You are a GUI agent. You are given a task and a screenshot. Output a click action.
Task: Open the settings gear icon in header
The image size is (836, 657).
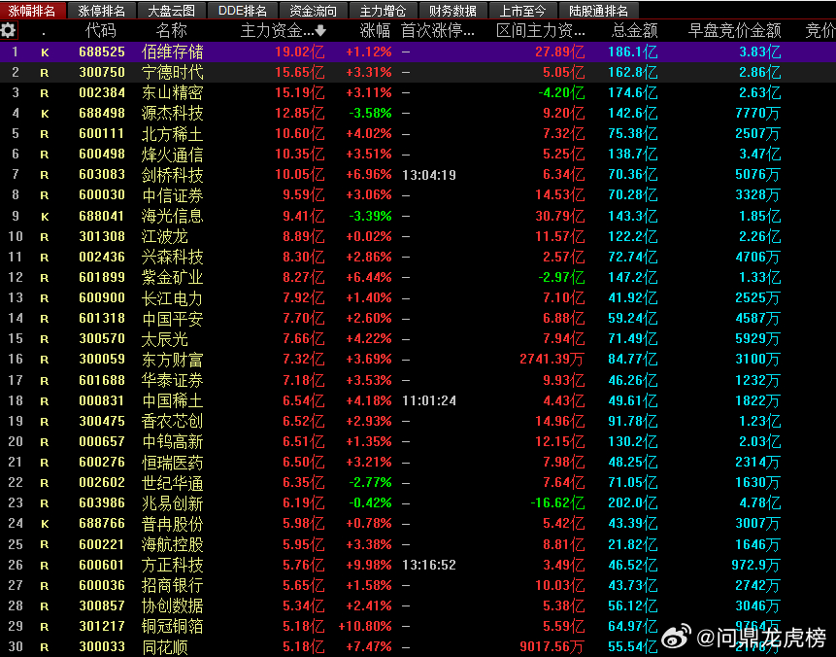tap(8, 30)
